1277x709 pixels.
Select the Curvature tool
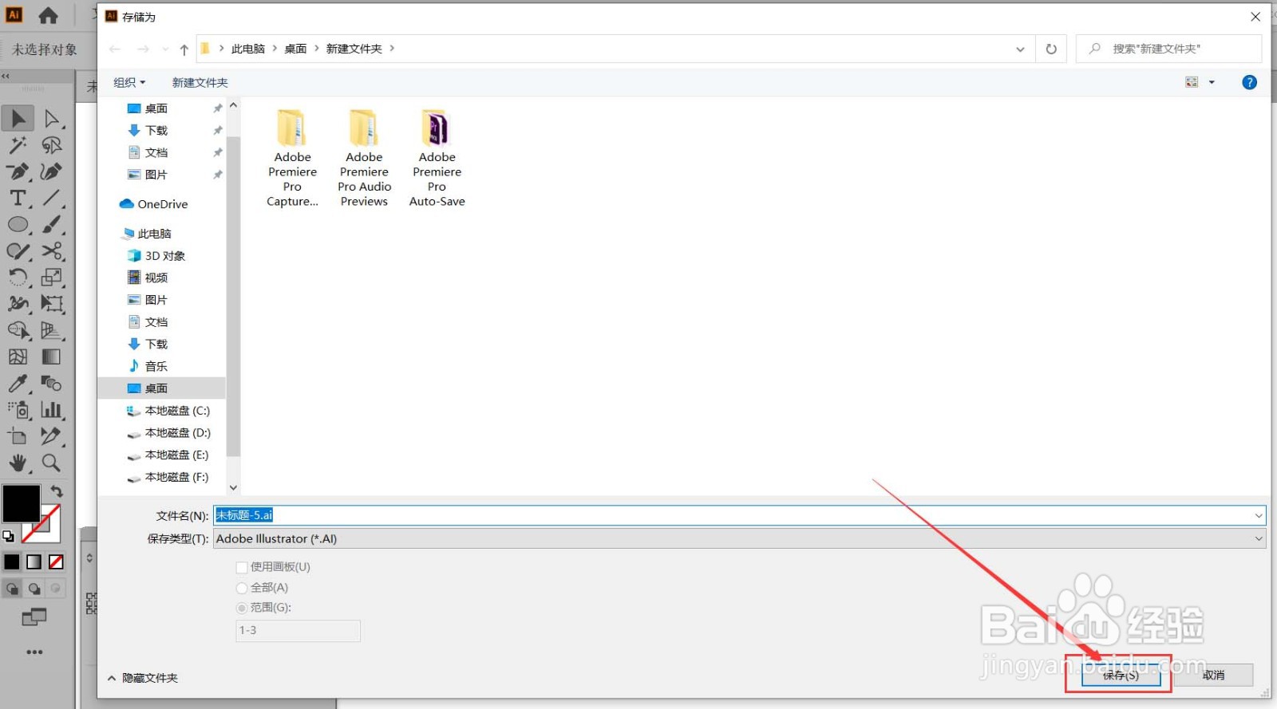click(x=52, y=171)
